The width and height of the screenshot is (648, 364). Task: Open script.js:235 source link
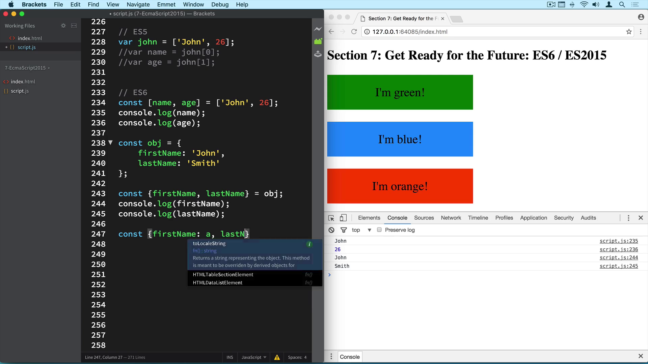coord(619,241)
